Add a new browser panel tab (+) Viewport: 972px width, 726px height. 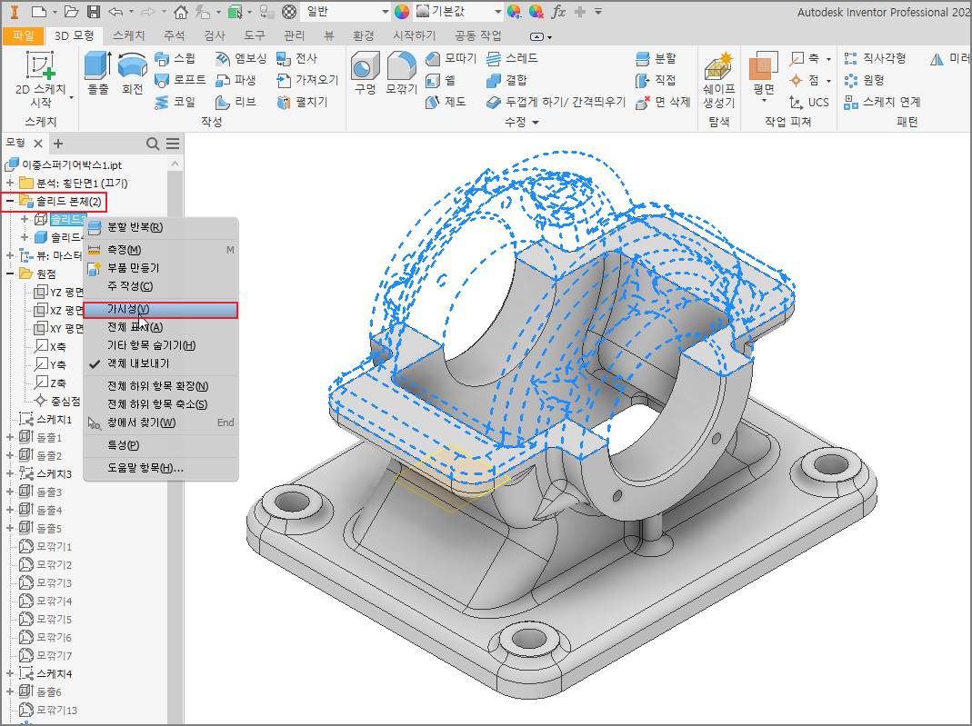(x=58, y=144)
